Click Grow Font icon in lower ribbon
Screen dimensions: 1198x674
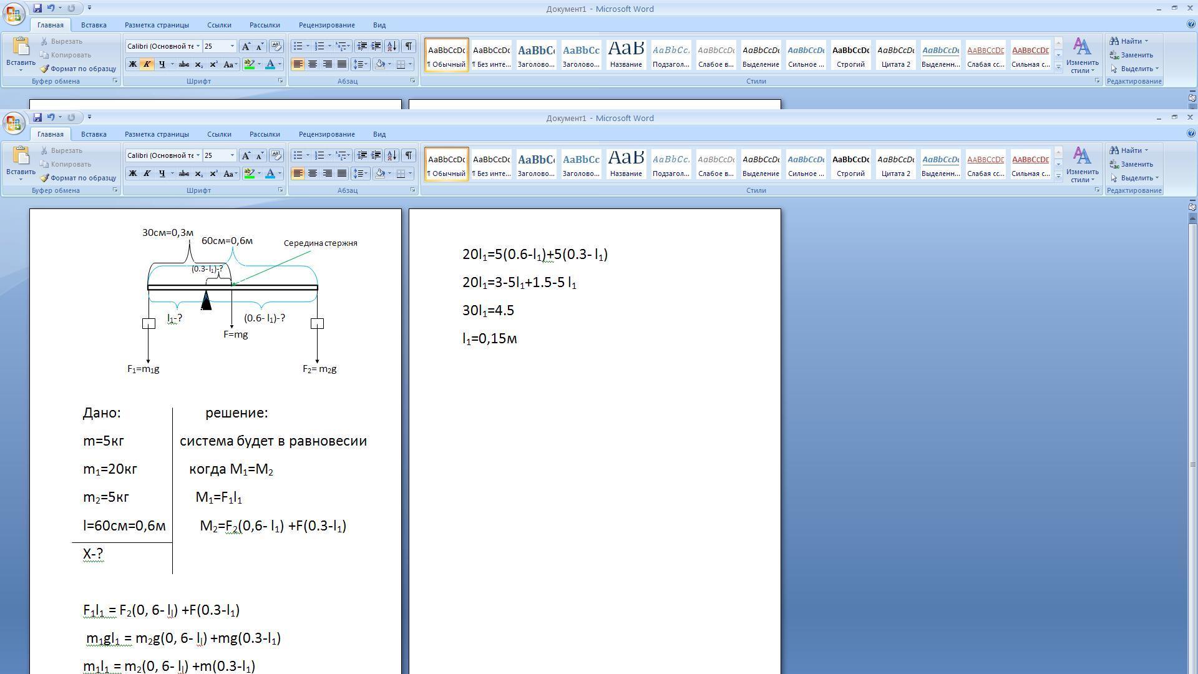246,155
